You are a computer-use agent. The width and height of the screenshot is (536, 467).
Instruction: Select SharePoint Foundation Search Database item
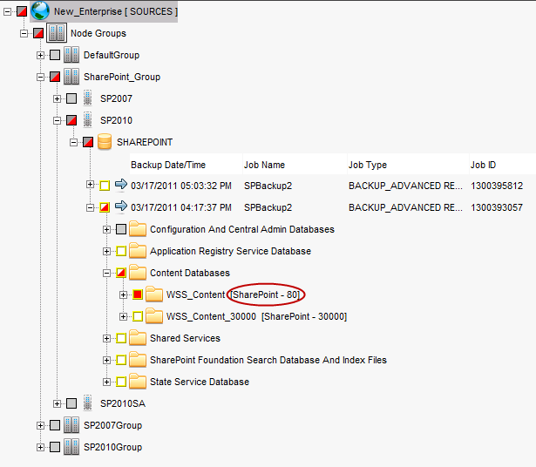coord(268,360)
